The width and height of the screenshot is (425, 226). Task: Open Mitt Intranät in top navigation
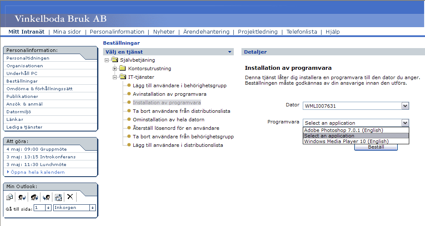26,31
